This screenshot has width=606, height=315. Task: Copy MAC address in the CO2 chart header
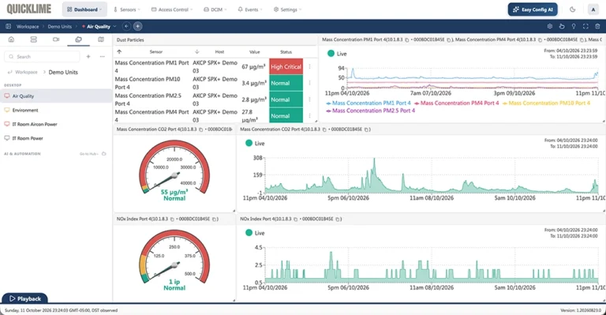coord(366,129)
